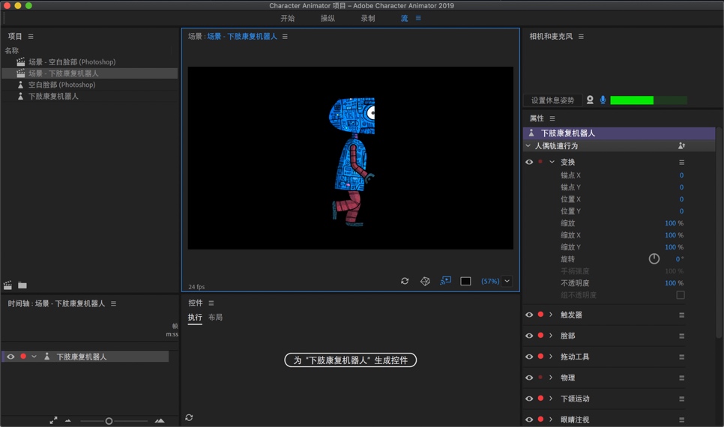Image resolution: width=724 pixels, height=427 pixels.
Task: Switch to the 操纵 workspace
Action: (328, 18)
